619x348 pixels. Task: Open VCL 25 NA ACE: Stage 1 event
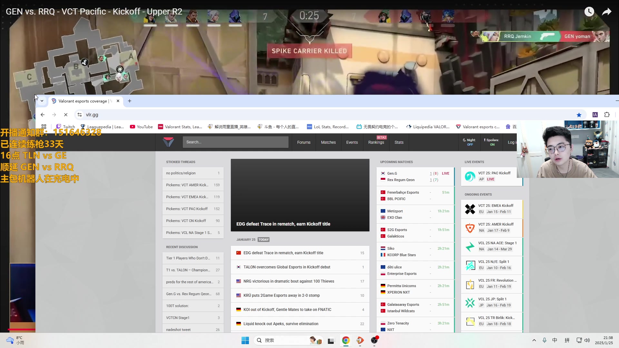coord(492,246)
